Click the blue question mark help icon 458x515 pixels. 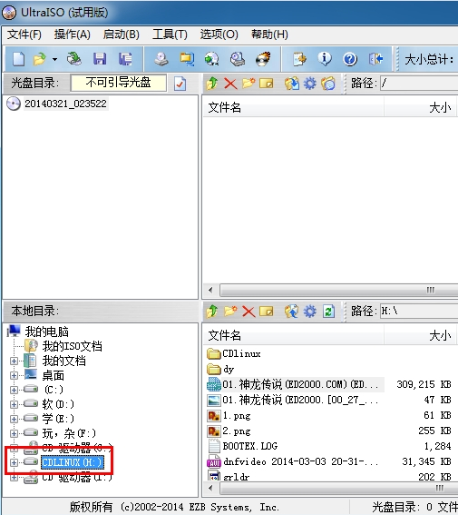point(350,59)
